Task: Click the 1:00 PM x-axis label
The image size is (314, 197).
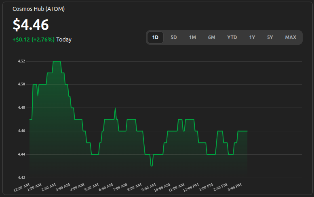Action: pyautogui.click(x=206, y=187)
